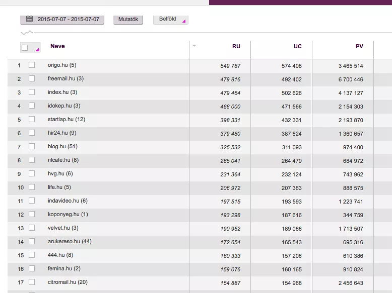Open the Mutatók button

point(128,20)
